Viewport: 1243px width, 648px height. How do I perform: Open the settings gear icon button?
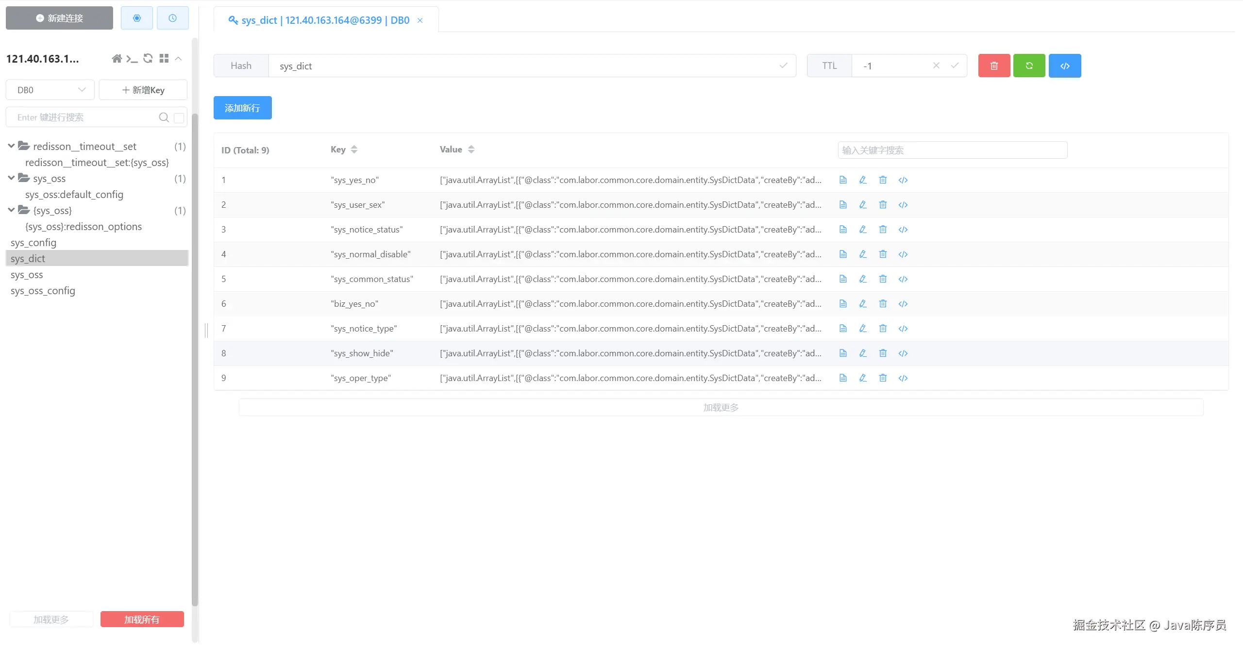[136, 18]
